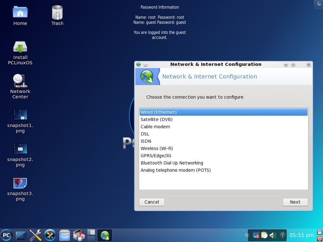Close the Network & Internet Configuration window
Image resolution: width=323 pixels, height=242 pixels.
pyautogui.click(x=308, y=65)
